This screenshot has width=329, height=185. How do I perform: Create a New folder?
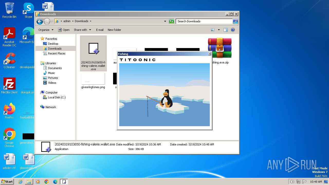(x=114, y=30)
